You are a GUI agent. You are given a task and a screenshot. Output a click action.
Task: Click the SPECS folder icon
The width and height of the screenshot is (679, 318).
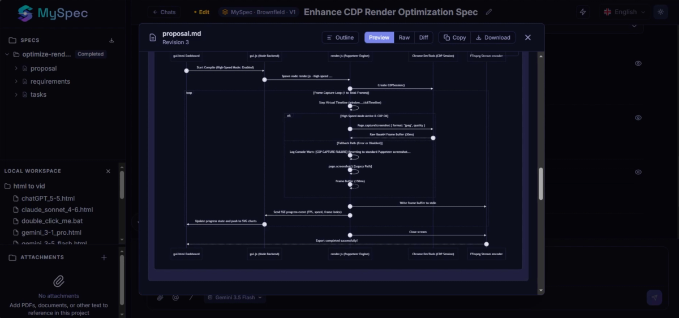pos(12,40)
